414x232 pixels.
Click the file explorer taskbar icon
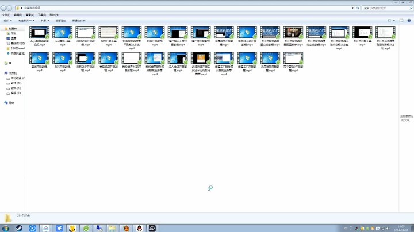pyautogui.click(x=112, y=228)
